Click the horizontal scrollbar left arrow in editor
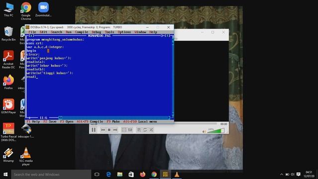The width and height of the screenshot is (318, 179). [60, 118]
